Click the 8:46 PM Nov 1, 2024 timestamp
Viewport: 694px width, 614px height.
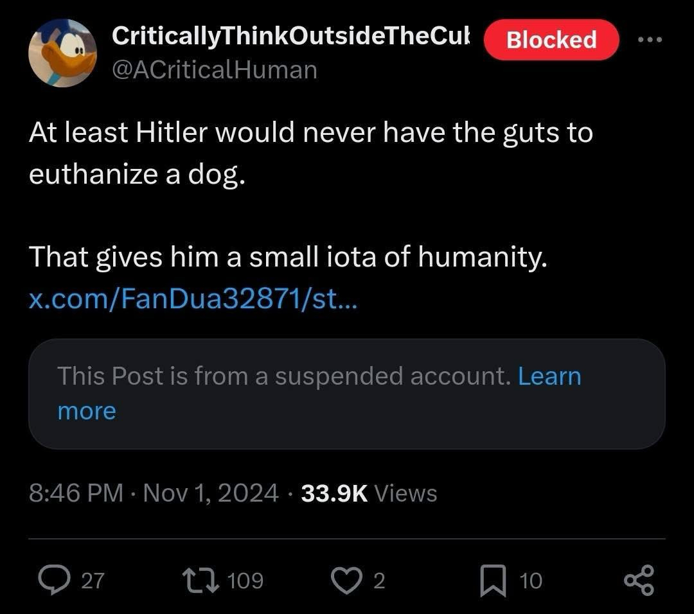[154, 493]
